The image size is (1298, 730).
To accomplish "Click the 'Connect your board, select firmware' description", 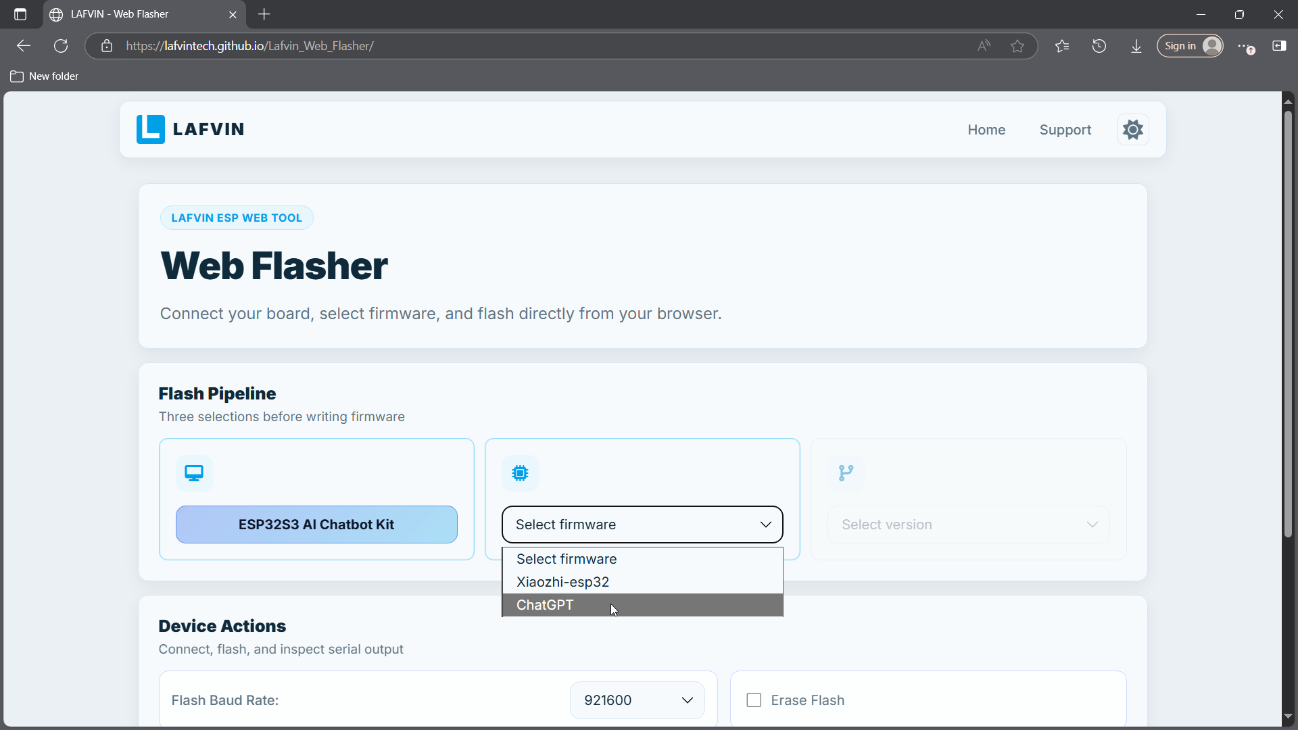I will (x=441, y=314).
